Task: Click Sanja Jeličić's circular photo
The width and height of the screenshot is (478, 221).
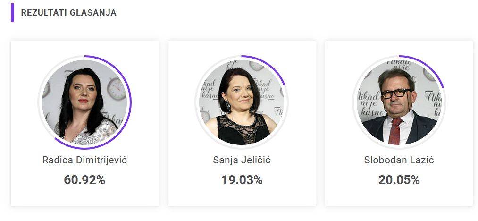Action: 242,102
